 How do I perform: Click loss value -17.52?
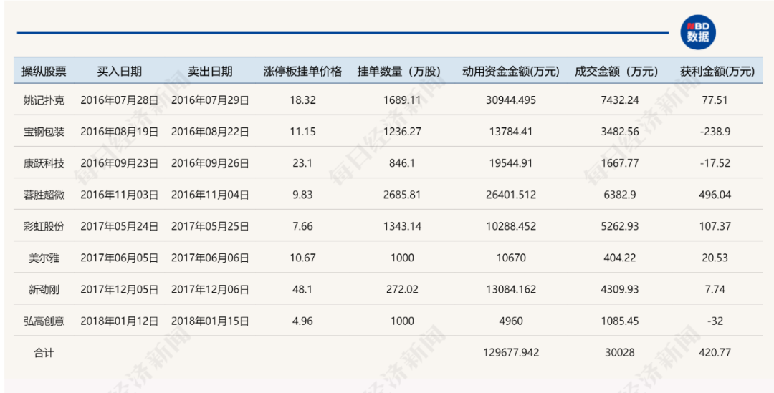(x=715, y=163)
